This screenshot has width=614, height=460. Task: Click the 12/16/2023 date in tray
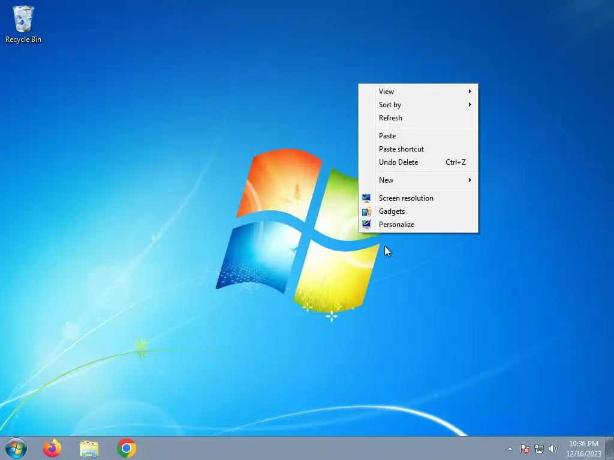[583, 454]
